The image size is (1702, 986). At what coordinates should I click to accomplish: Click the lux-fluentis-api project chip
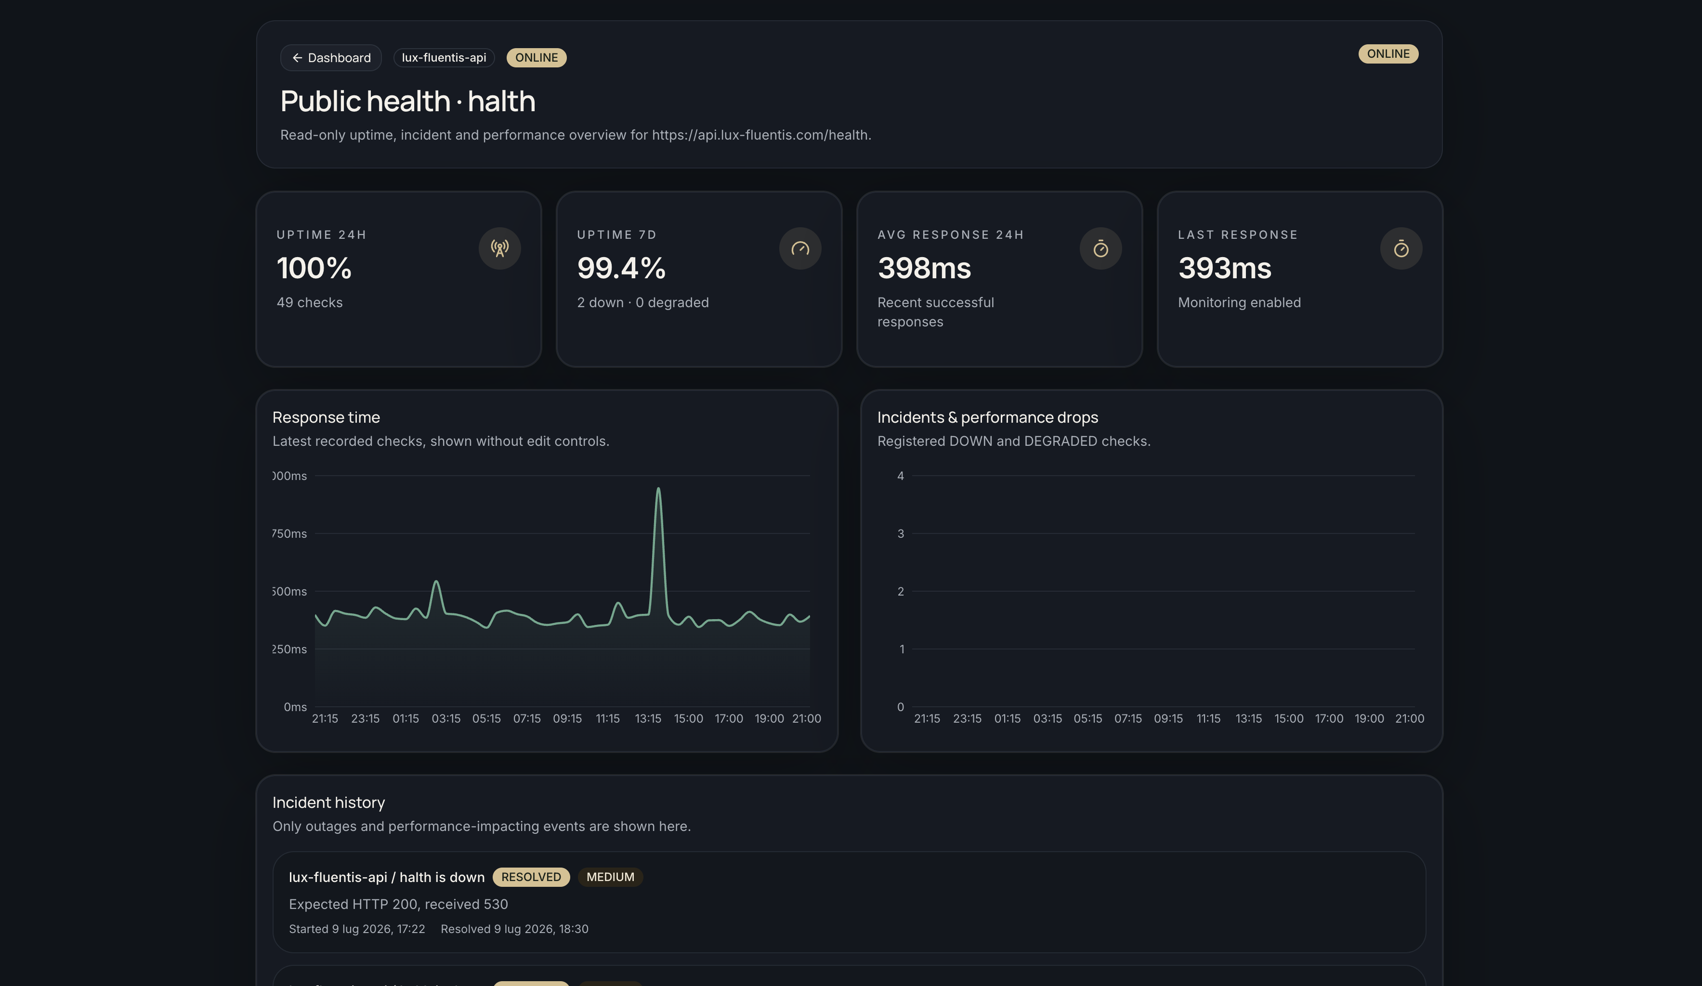click(x=444, y=58)
